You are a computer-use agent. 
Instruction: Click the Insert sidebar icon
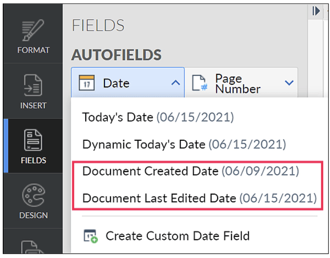33,86
